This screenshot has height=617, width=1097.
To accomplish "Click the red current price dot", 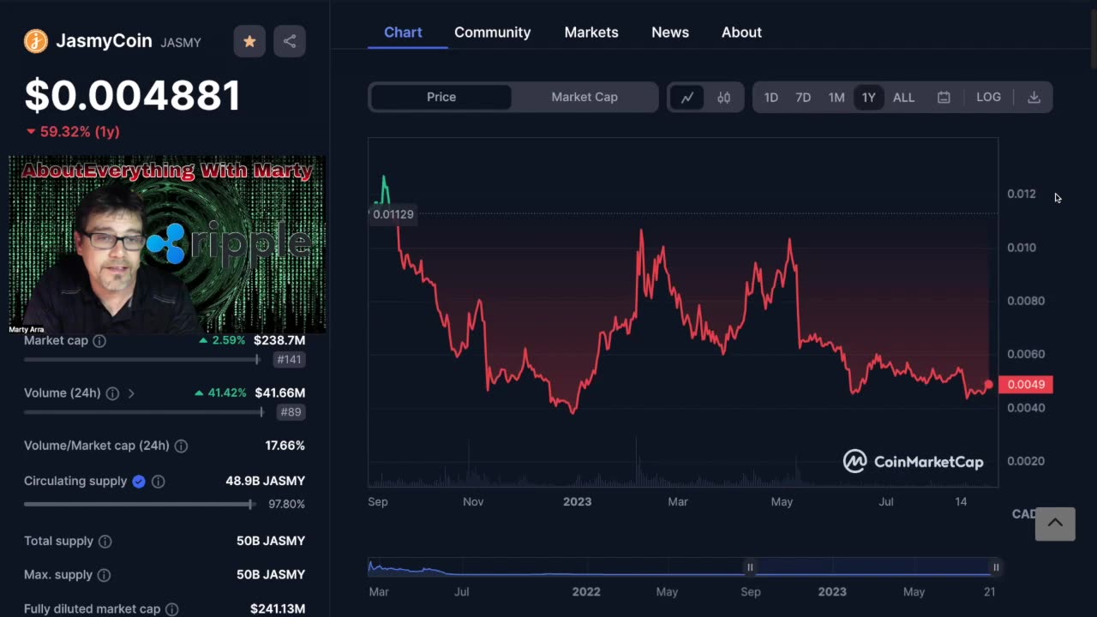I will 988,385.
